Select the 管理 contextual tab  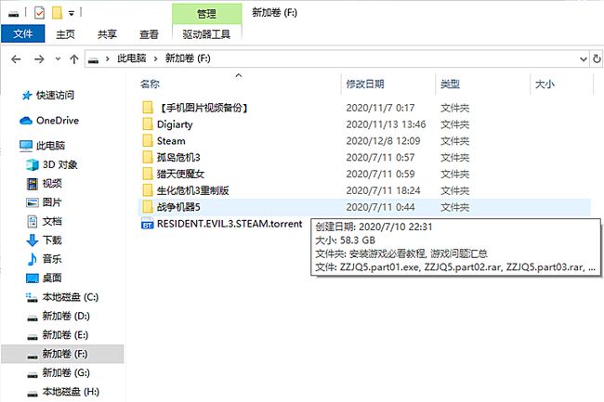pyautogui.click(x=206, y=14)
